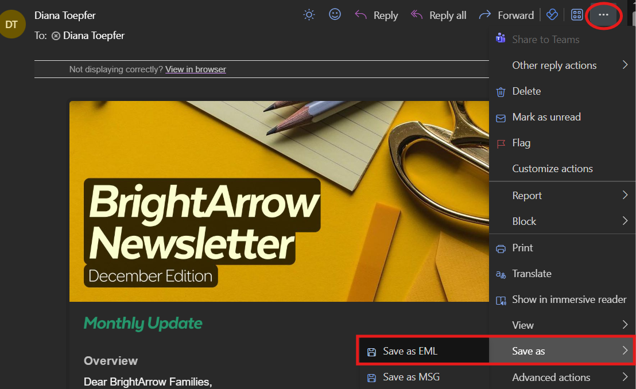Select Share to Teams menu entry
This screenshot has width=636, height=389.
562,40
